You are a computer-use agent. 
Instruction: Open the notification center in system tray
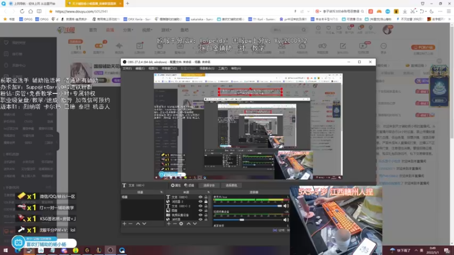click(447, 250)
